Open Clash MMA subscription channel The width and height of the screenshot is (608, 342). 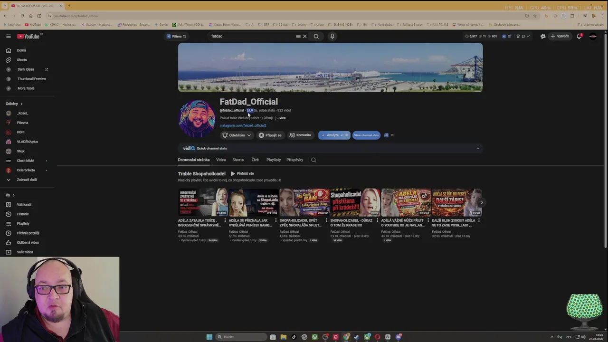(x=25, y=161)
